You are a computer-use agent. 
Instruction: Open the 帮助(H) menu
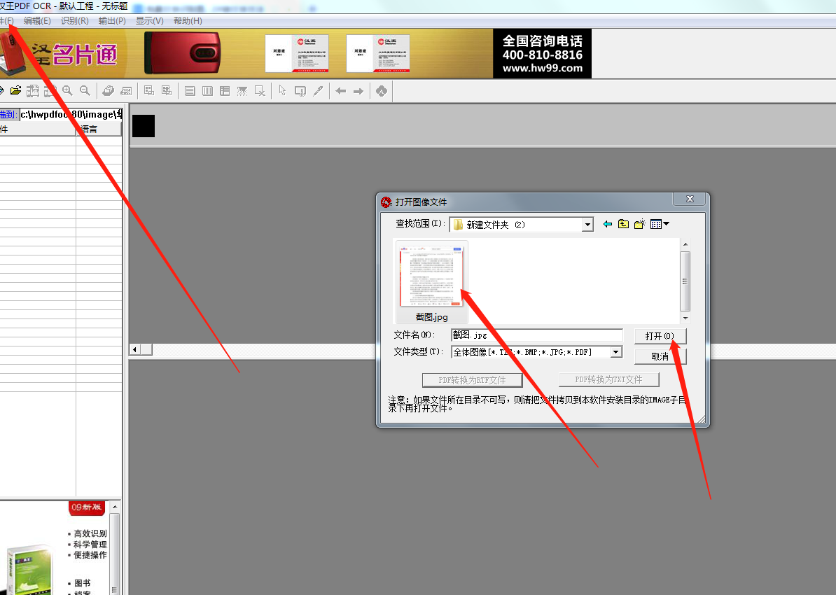(188, 21)
